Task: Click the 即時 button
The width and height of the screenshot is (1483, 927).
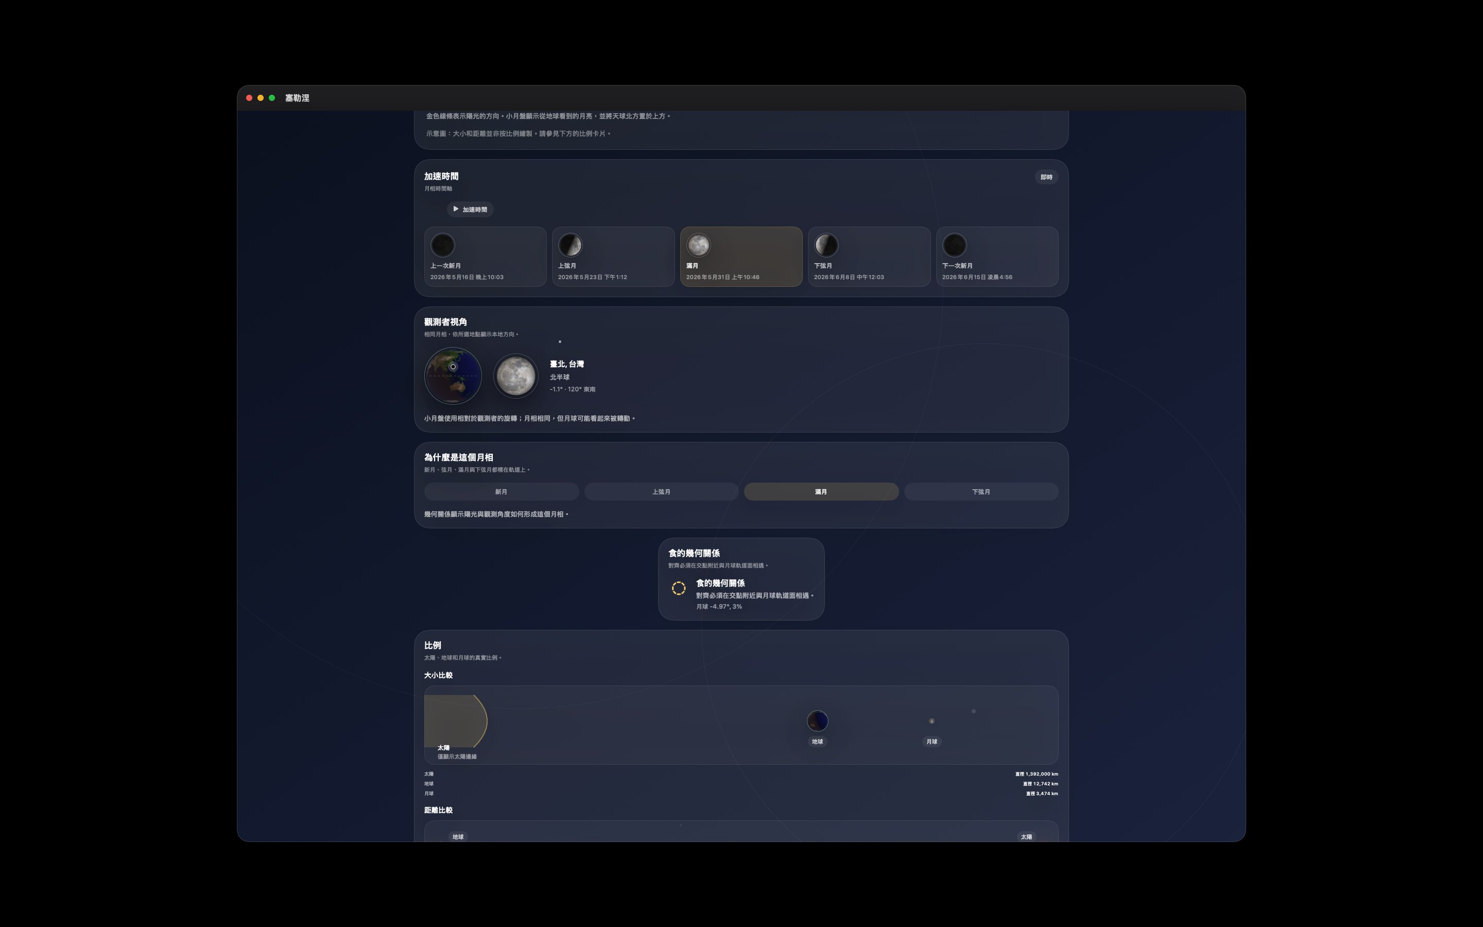Action: click(1046, 177)
